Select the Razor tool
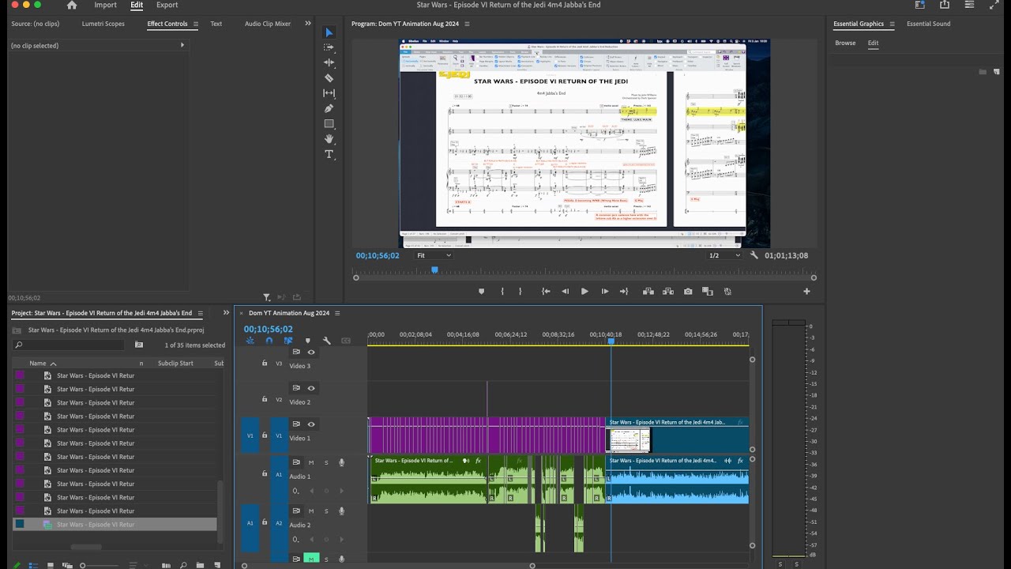This screenshot has width=1011, height=569. coord(329,78)
